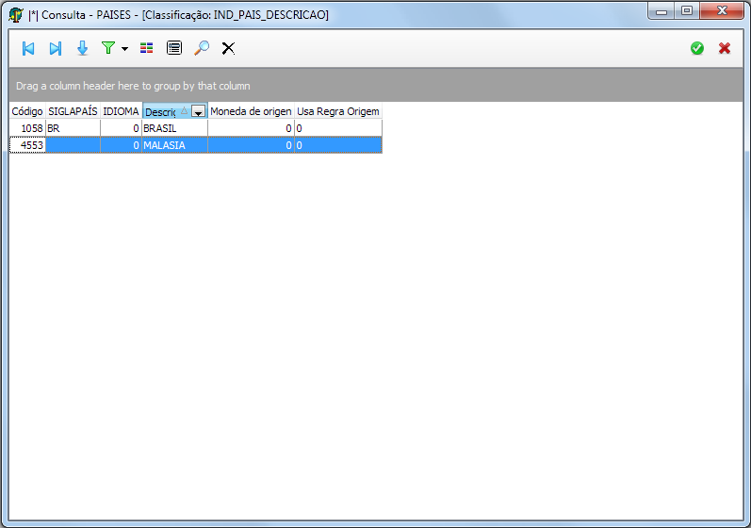The image size is (751, 528).
Task: Click the Moneda de origen column header
Action: click(251, 111)
